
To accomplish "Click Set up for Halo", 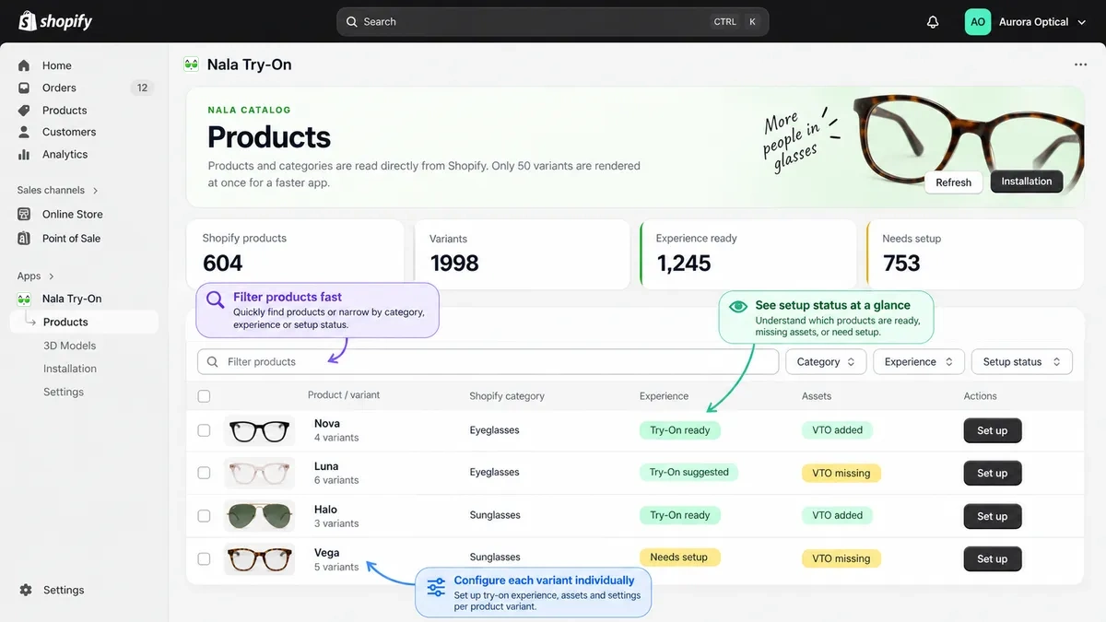I will [993, 516].
